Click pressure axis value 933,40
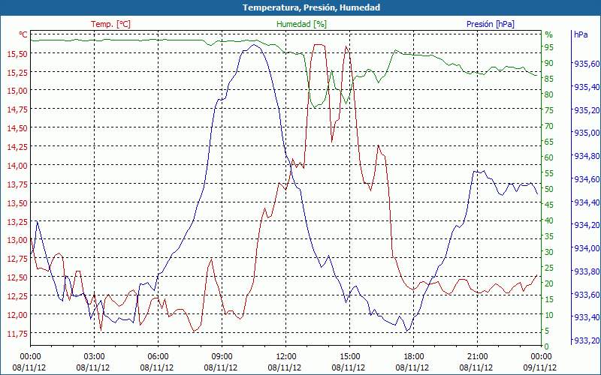Viewport: 601px width, 375px height. 587,317
